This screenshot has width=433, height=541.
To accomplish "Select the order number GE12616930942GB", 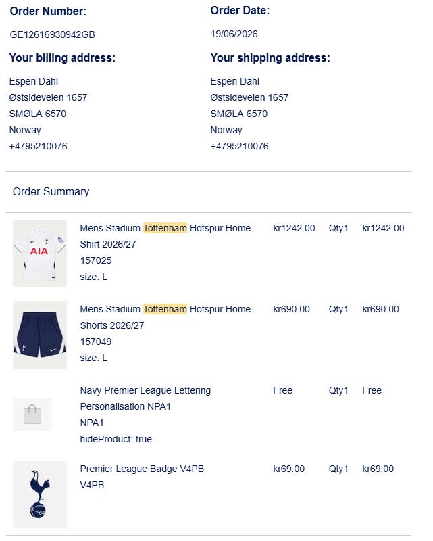I will 52,34.
